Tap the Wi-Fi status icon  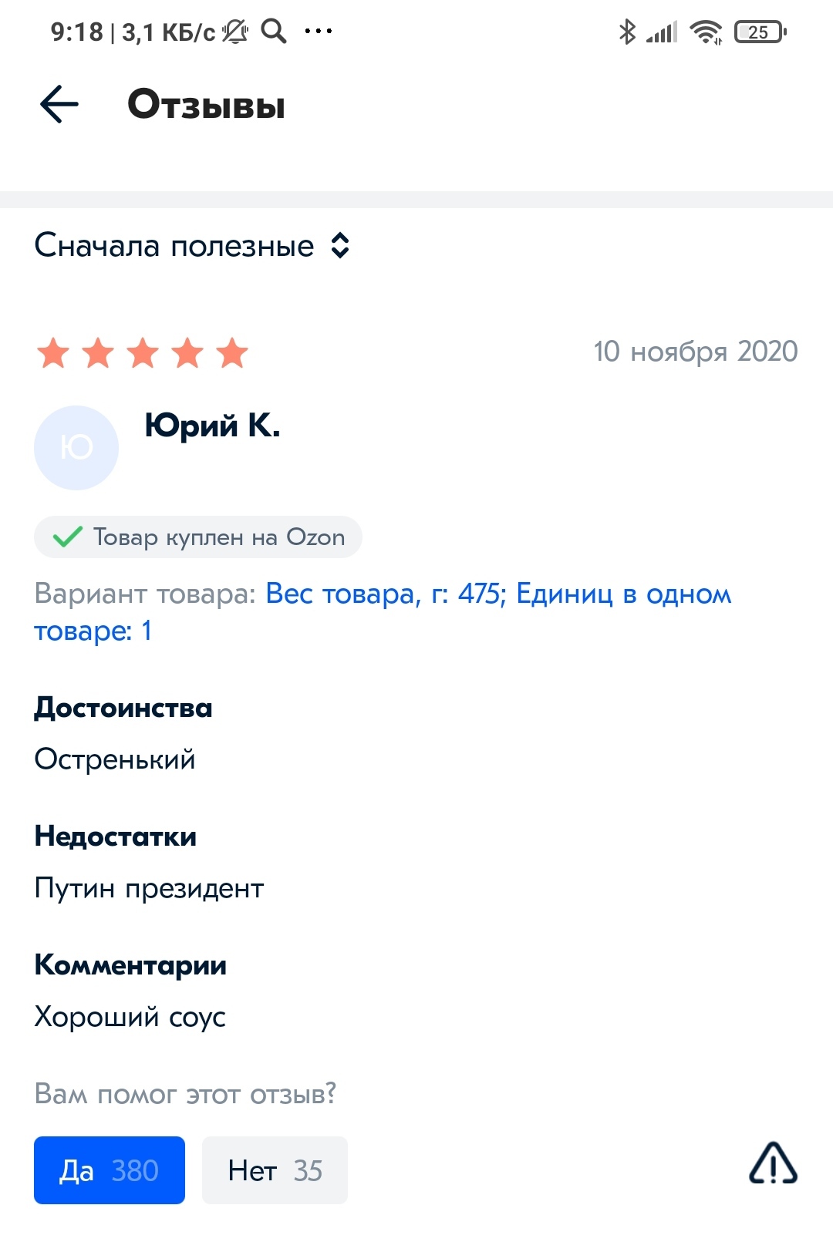point(706,32)
